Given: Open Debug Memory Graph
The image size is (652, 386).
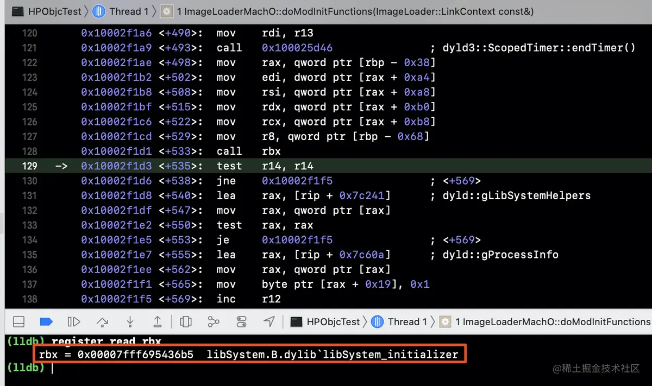Looking at the screenshot, I should 214,322.
